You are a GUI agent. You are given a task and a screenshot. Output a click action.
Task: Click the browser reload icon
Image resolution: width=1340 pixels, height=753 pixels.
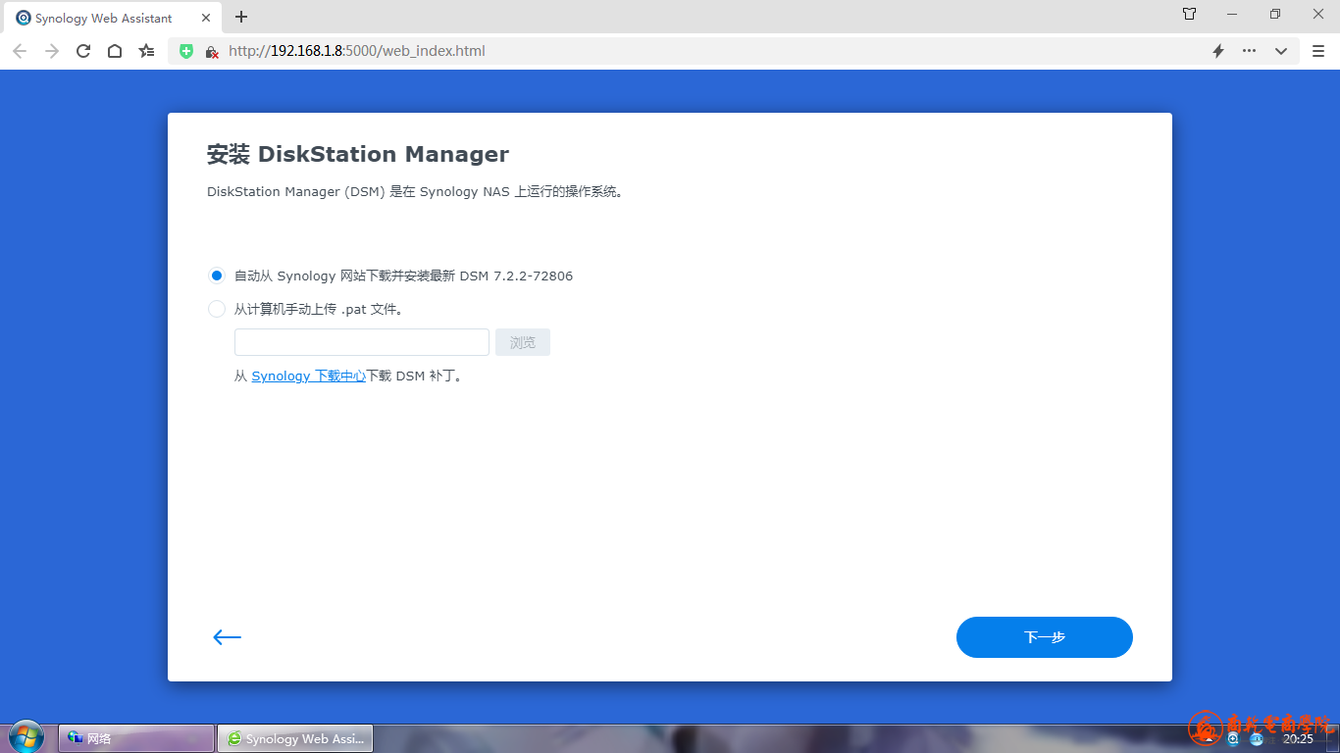(83, 51)
